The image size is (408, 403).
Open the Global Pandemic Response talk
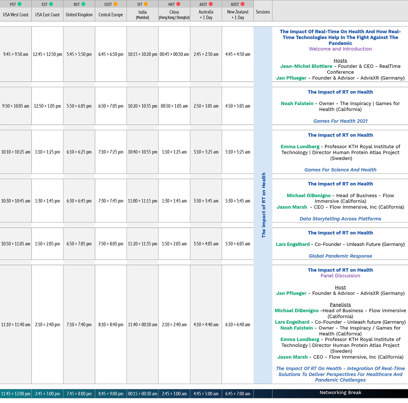tap(340, 256)
